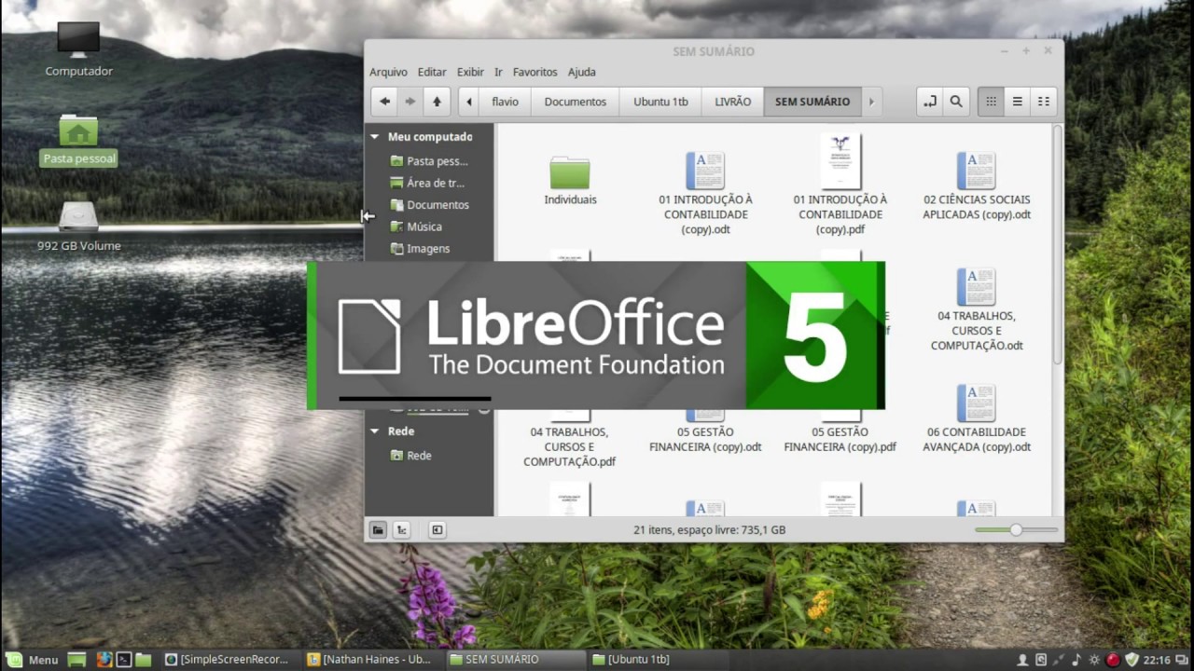
Task: Click the status bar item count text
Action: click(709, 530)
